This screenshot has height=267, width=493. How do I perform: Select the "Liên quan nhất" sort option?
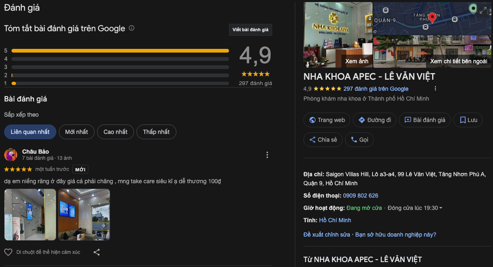click(30, 132)
